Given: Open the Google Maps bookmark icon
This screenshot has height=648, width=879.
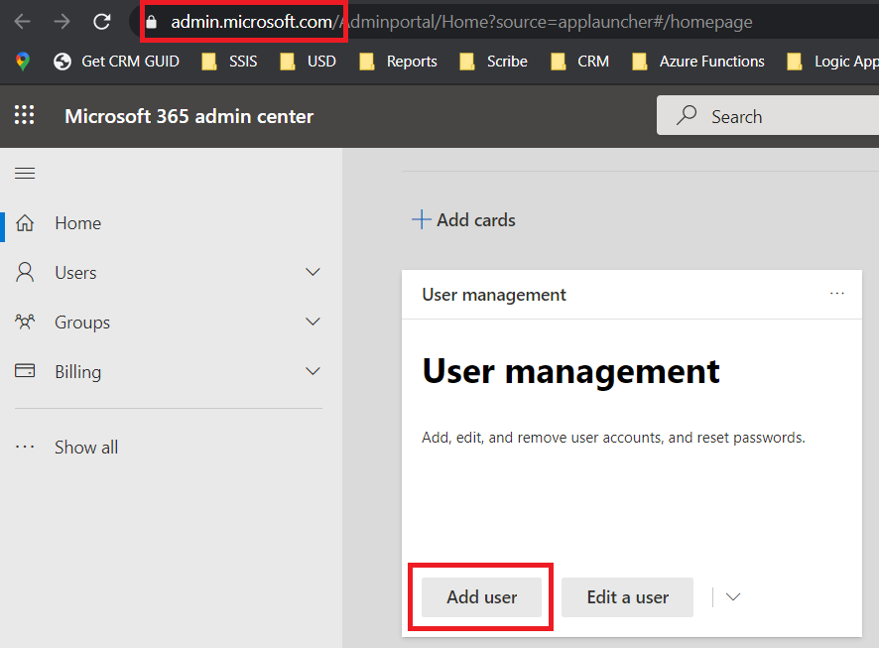Looking at the screenshot, I should [x=23, y=62].
